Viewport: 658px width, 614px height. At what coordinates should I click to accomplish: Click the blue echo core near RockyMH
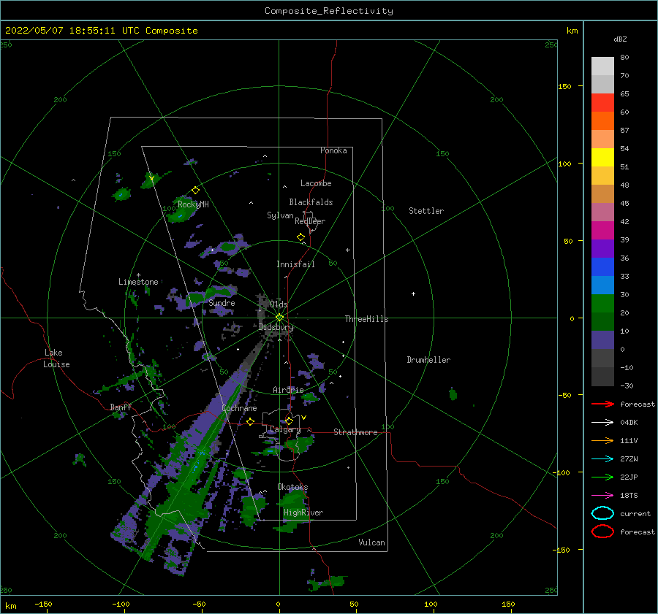tap(180, 216)
